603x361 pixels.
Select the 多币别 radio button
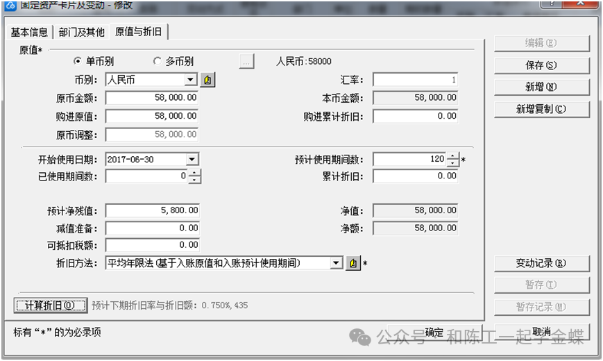click(157, 62)
